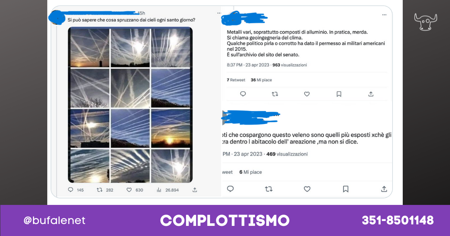Open the three-dot menu of the left tweet

point(219,13)
